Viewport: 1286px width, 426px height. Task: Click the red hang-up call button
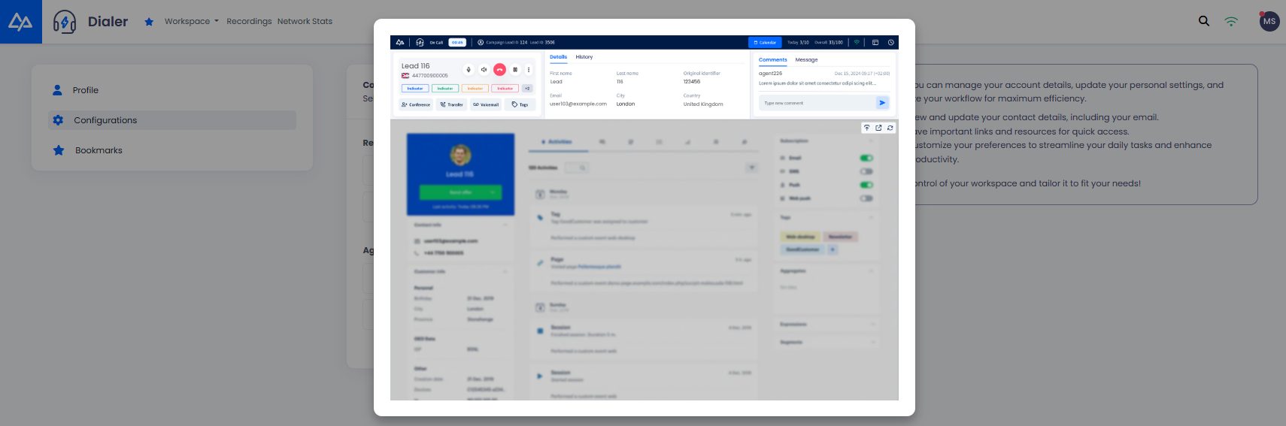499,70
